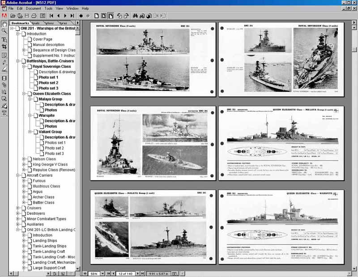
Task: Open the zoom percentage dropdown arrow
Action: coord(102,273)
